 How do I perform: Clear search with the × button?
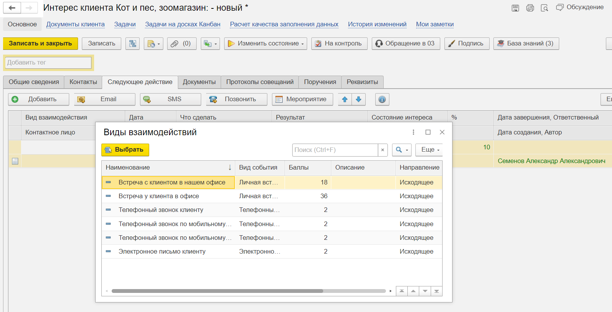[x=382, y=150]
